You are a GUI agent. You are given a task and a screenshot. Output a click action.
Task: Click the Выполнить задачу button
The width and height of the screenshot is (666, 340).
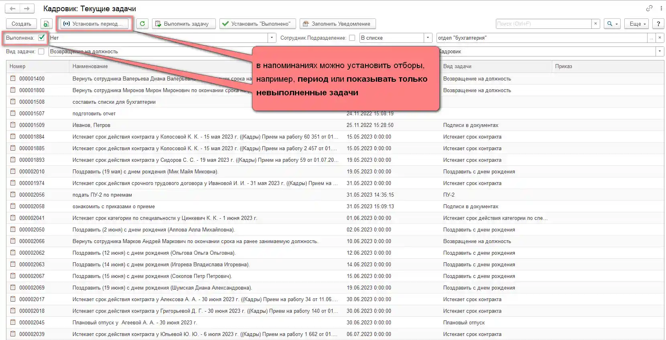click(184, 24)
